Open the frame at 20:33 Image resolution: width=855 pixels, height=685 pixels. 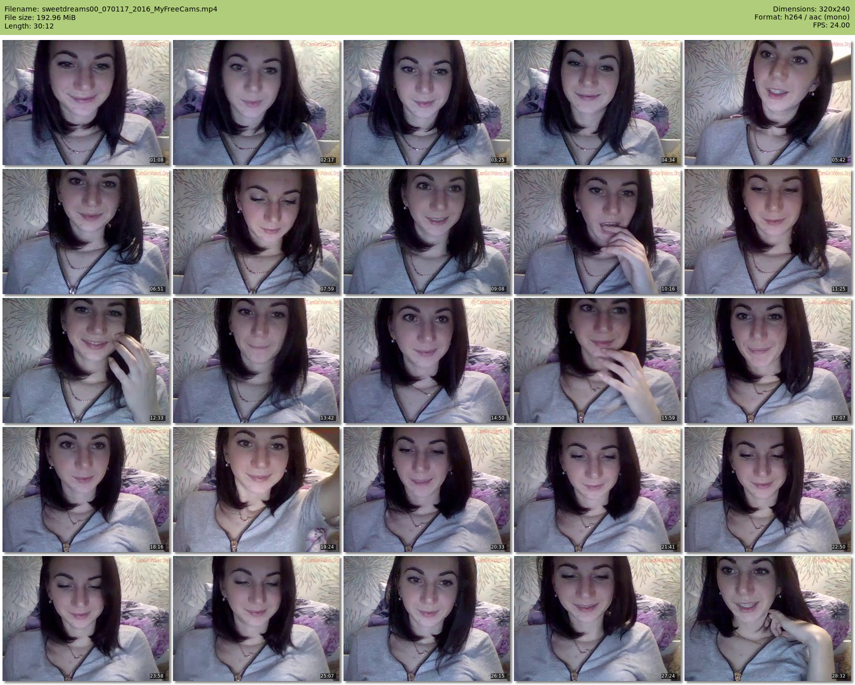427,489
